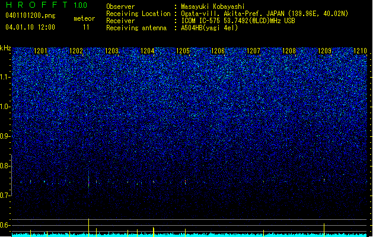Select the filename 0401101200.png
Viewport: 373px width, 237px height.
tap(30, 15)
